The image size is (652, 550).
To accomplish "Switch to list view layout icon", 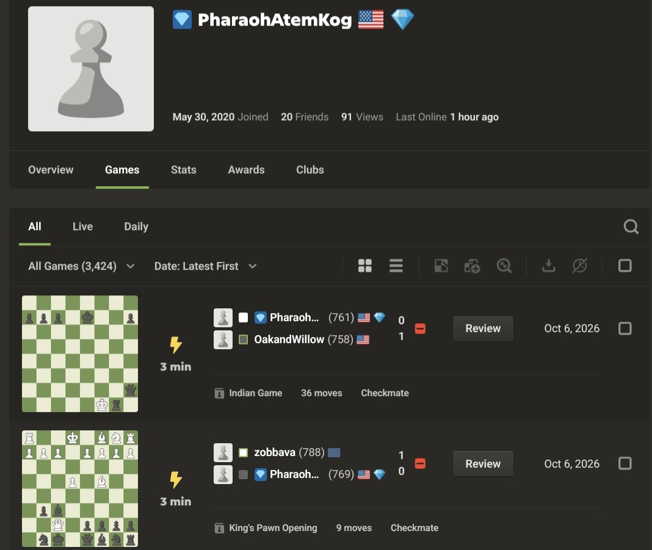I will pos(396,266).
